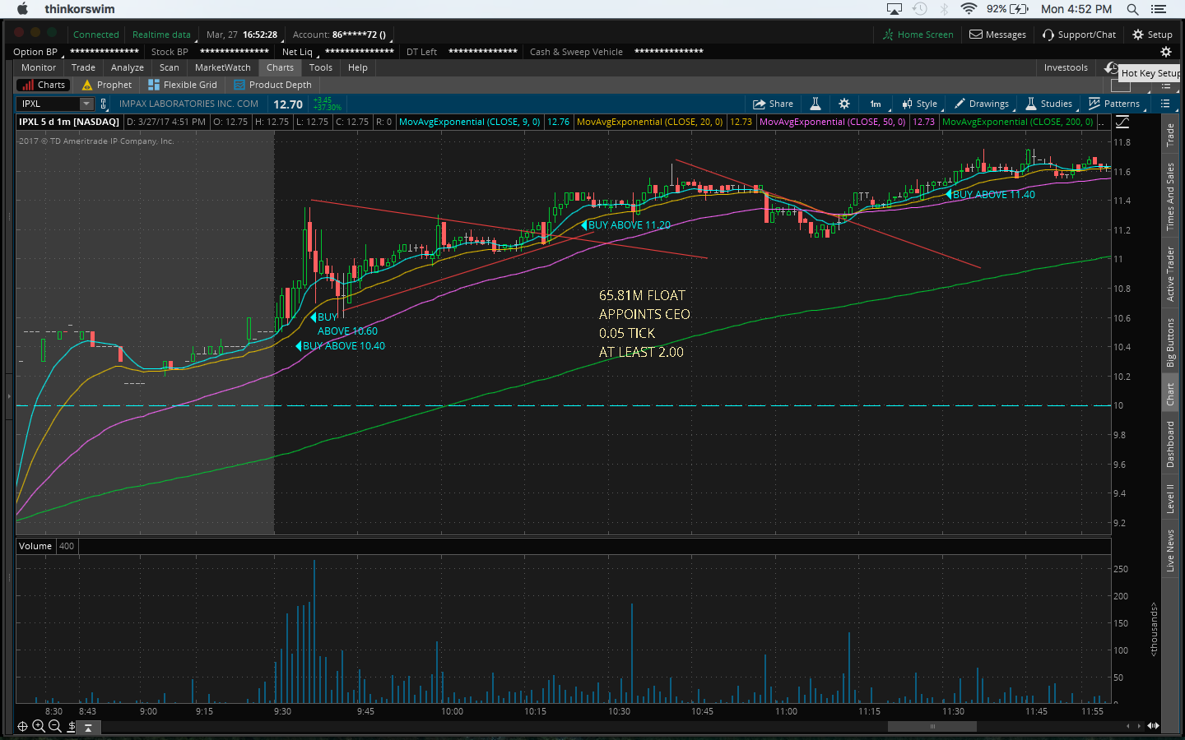Click the crosshair pan tool icon
Screen dimensions: 1185x740
23,726
